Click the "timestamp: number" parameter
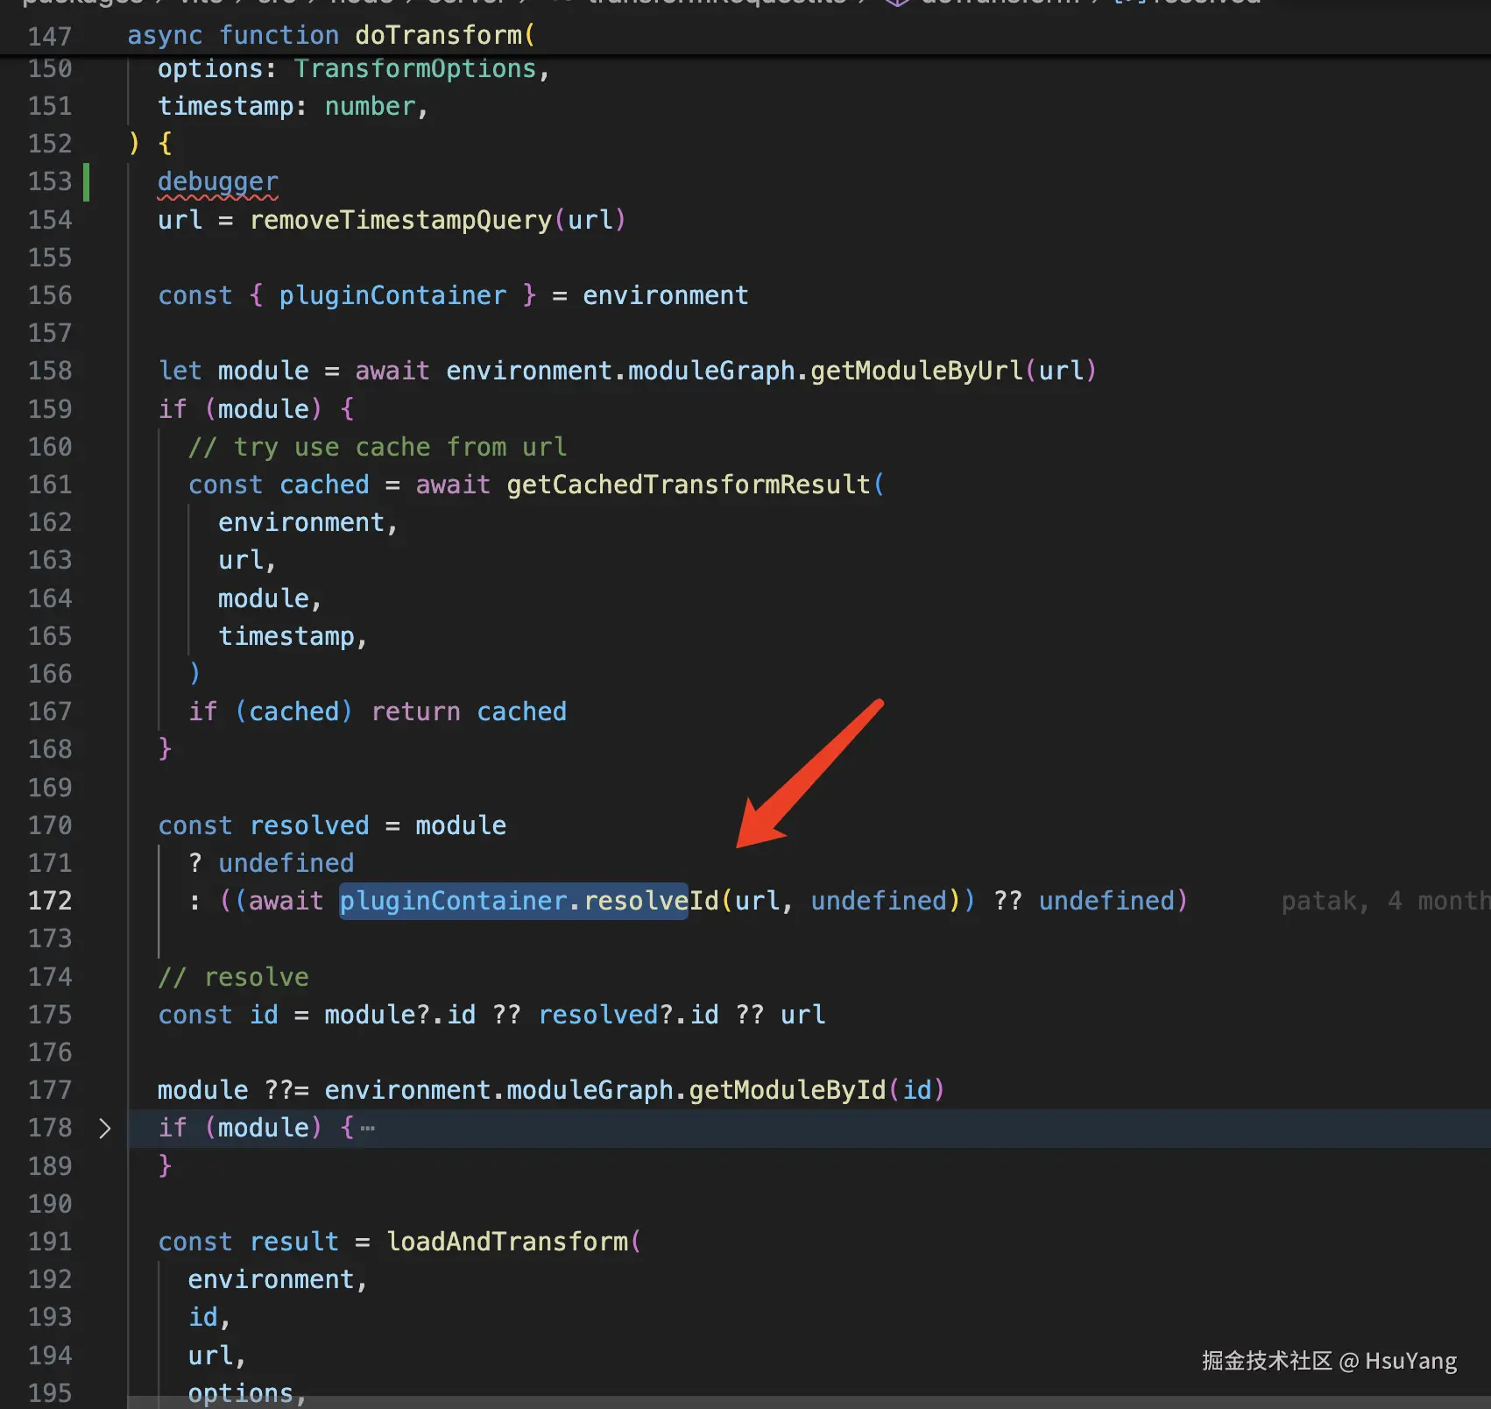 click(x=286, y=106)
